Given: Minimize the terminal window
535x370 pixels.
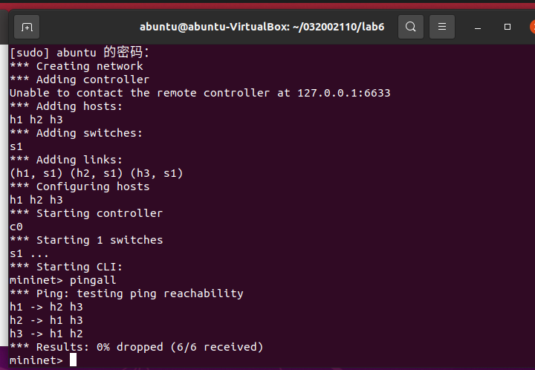Looking at the screenshot, I should click(478, 27).
